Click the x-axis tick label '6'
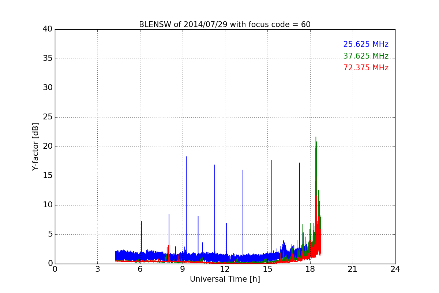The width and height of the screenshot is (439, 293). (140, 269)
